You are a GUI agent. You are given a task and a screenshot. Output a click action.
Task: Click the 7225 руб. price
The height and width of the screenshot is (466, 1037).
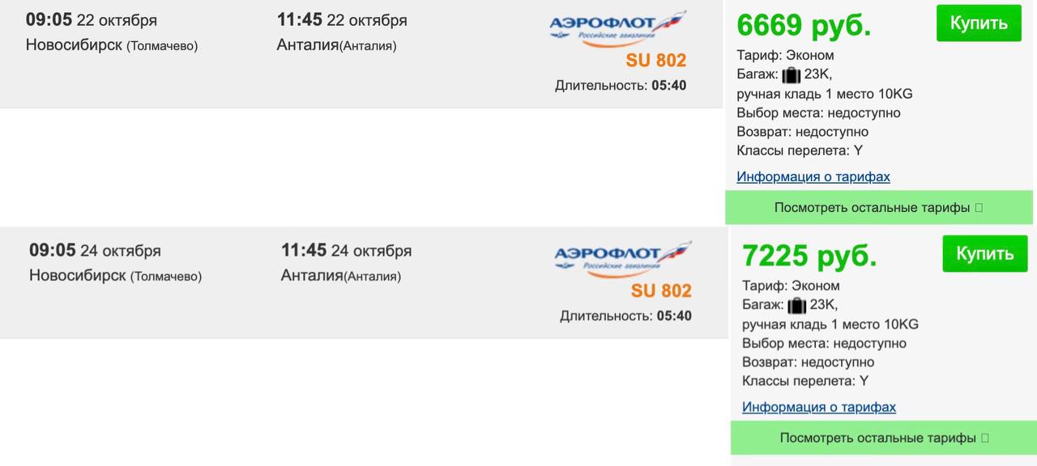click(809, 256)
